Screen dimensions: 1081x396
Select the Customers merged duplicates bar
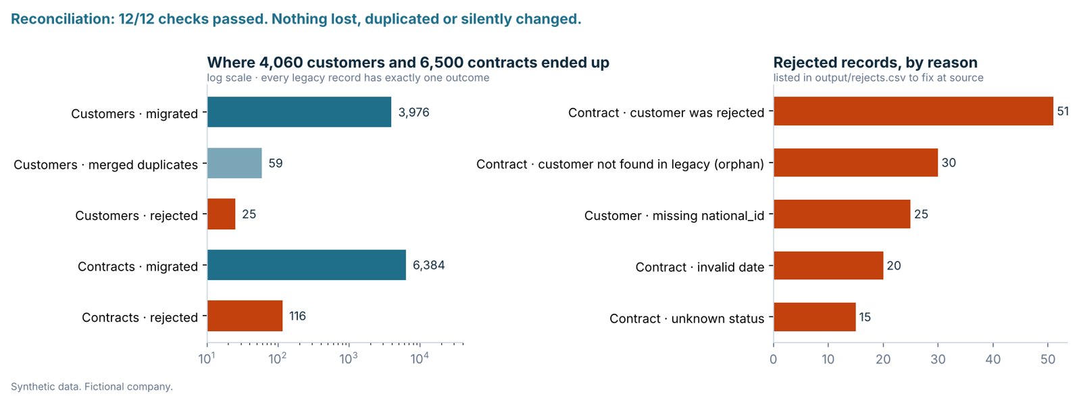(234, 163)
